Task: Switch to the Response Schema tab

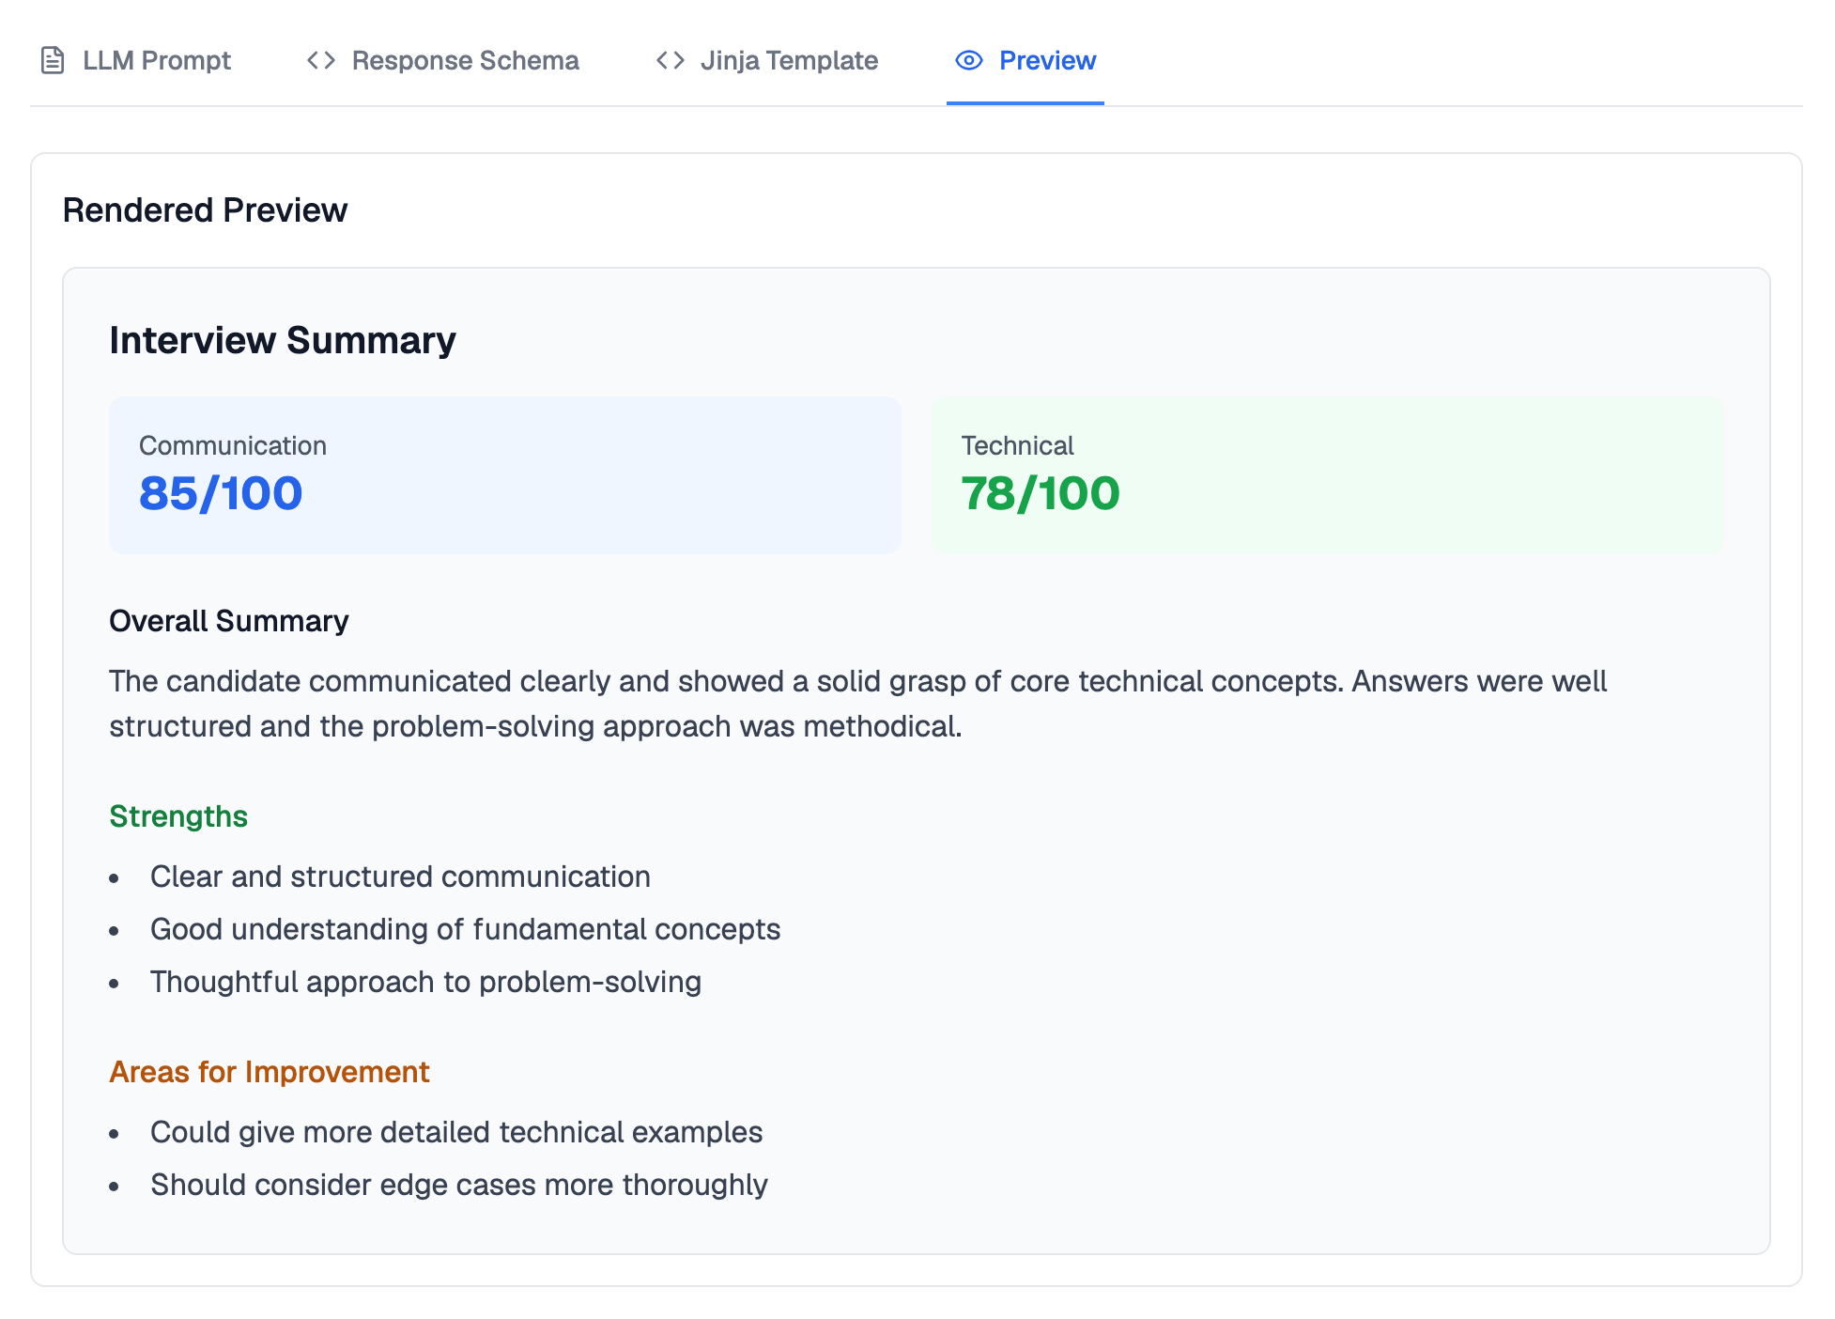Action: (442, 60)
